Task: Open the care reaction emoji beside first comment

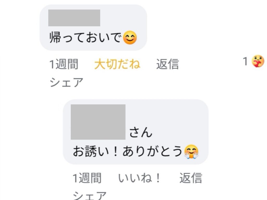Action: pyautogui.click(x=258, y=61)
